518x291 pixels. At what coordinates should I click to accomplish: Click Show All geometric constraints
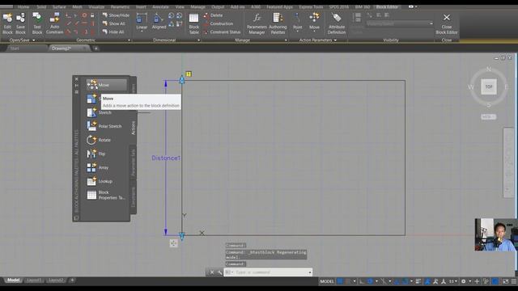(113, 23)
